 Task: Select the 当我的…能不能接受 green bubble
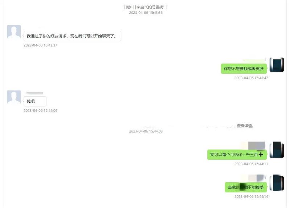click(x=246, y=187)
